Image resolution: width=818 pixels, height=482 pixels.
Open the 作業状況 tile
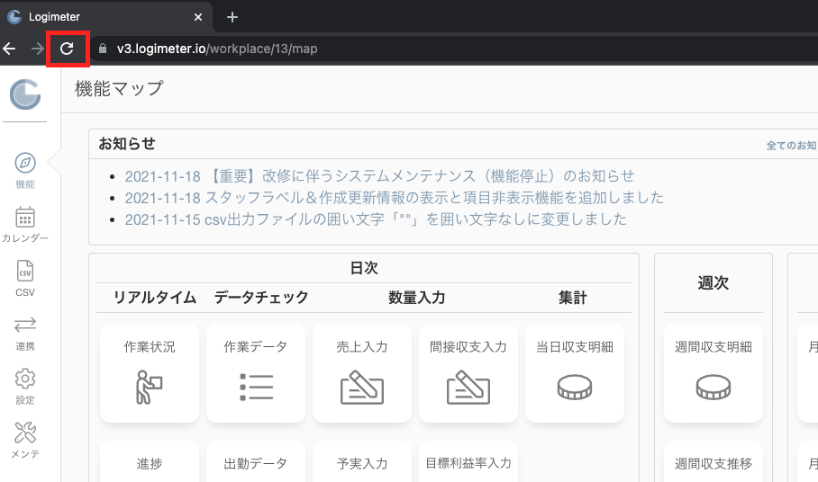(150, 373)
